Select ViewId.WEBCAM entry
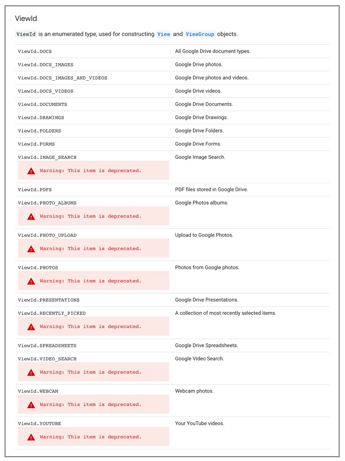The image size is (345, 461). pyautogui.click(x=38, y=391)
